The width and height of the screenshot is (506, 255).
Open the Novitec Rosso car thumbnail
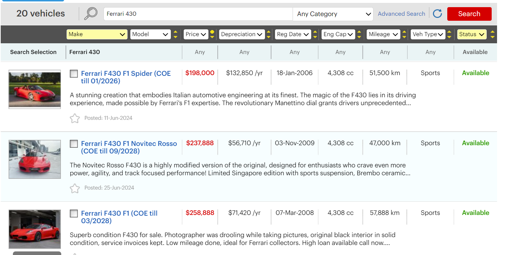pos(35,159)
